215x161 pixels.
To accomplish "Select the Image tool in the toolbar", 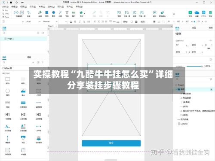I will (x=74, y=14).
